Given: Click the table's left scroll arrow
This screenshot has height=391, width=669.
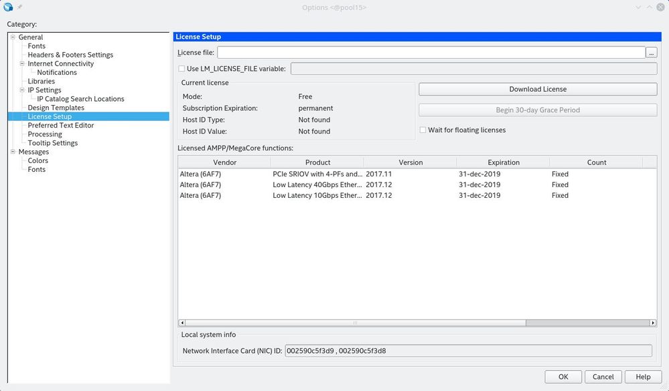Looking at the screenshot, I should (182, 323).
